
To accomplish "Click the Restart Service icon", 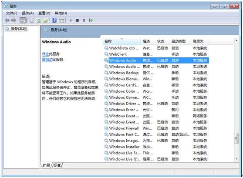I will point(91,20).
